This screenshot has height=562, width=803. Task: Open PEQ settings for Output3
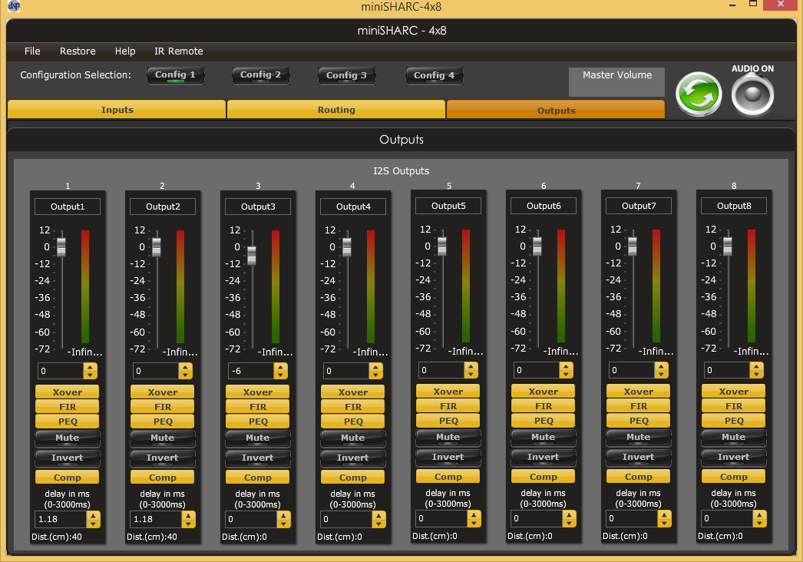pyautogui.click(x=258, y=421)
